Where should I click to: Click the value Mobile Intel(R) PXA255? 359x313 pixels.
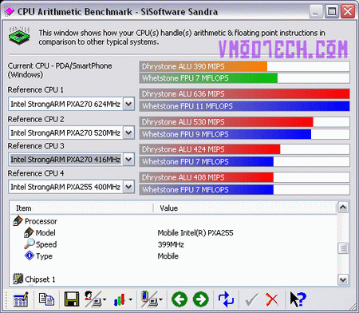[195, 233]
